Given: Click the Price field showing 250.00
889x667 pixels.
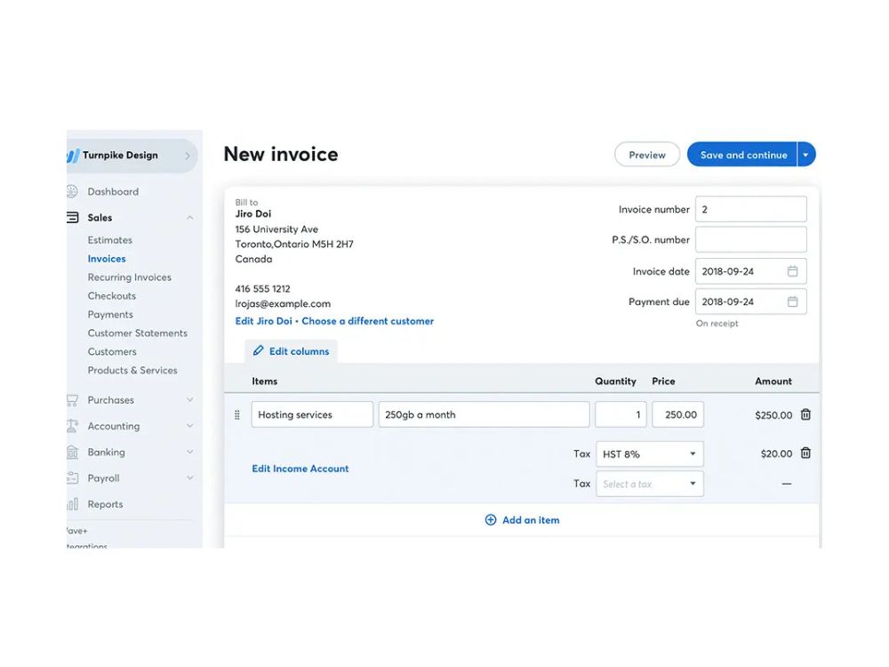Looking at the screenshot, I should (x=678, y=414).
